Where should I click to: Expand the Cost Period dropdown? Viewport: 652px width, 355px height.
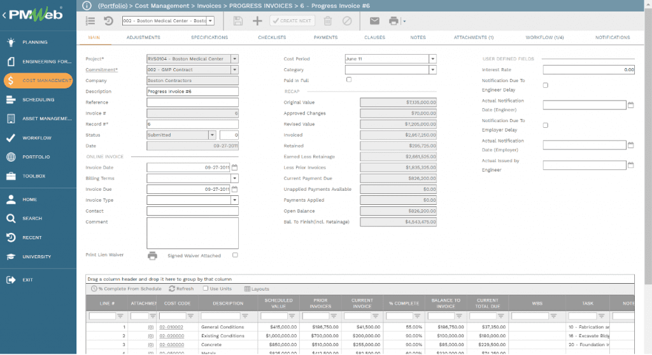pyautogui.click(x=432, y=59)
